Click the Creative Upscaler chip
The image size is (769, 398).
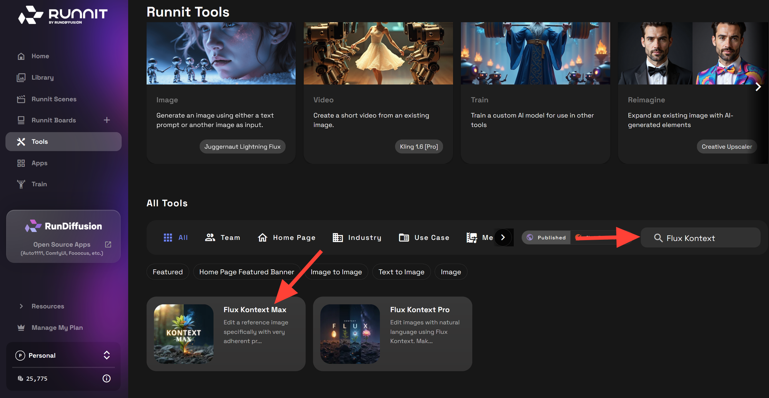(727, 147)
